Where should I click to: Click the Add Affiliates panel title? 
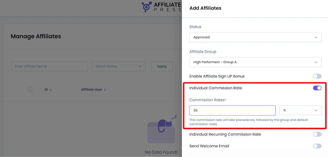coord(205,8)
